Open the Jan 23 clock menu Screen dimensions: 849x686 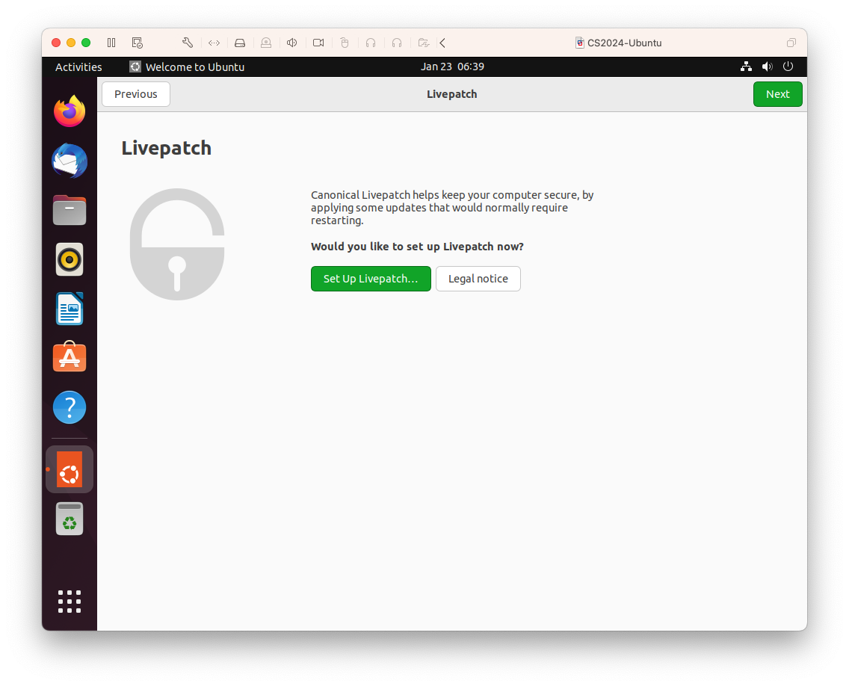click(451, 67)
